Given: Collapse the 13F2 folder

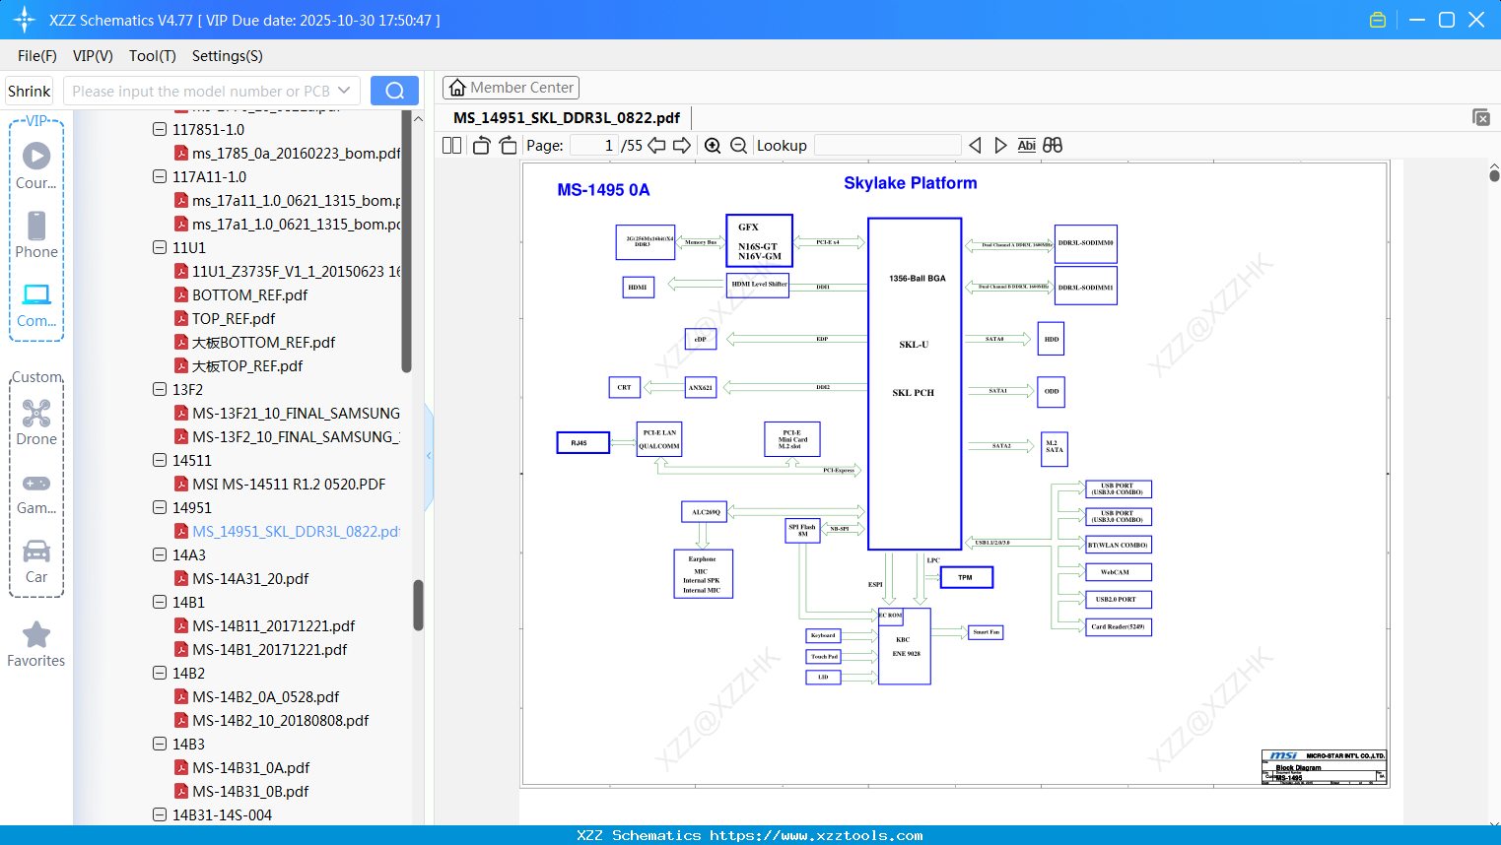Looking at the screenshot, I should click(160, 389).
